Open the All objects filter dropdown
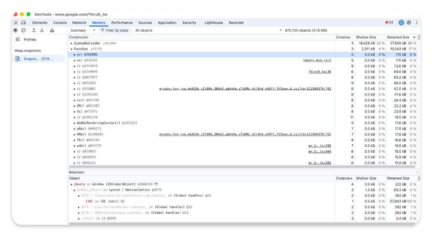432x239 pixels. [209, 30]
